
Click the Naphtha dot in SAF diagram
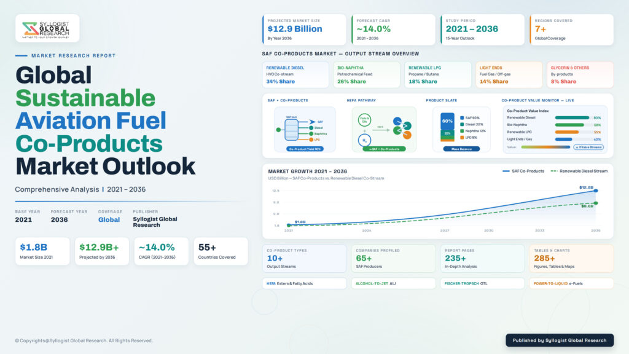(311, 133)
